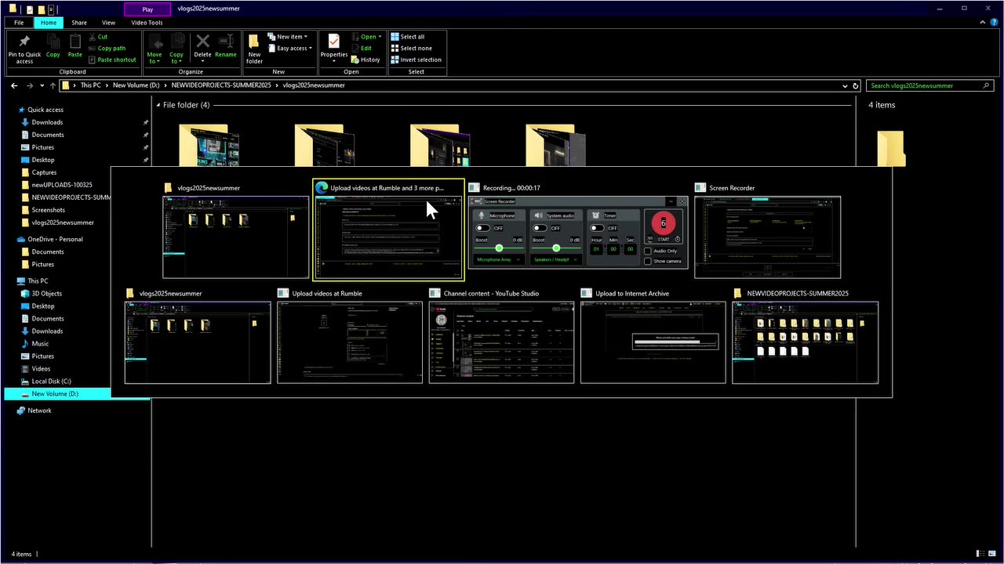
Task: Click the Copy icon in the Clipboard group
Action: (x=53, y=45)
